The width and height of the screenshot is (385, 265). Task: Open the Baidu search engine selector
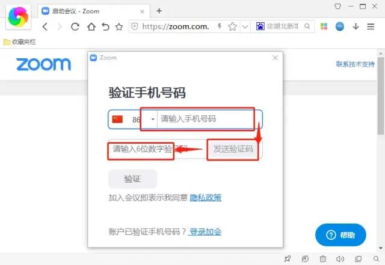pos(260,26)
